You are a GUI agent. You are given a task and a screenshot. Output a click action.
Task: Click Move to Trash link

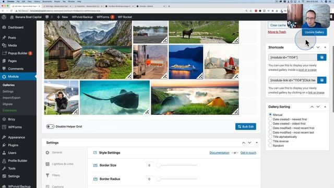coord(277,32)
